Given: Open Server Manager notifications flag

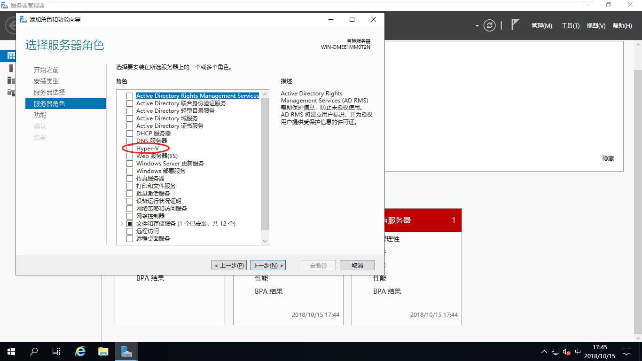Looking at the screenshot, I should (515, 25).
